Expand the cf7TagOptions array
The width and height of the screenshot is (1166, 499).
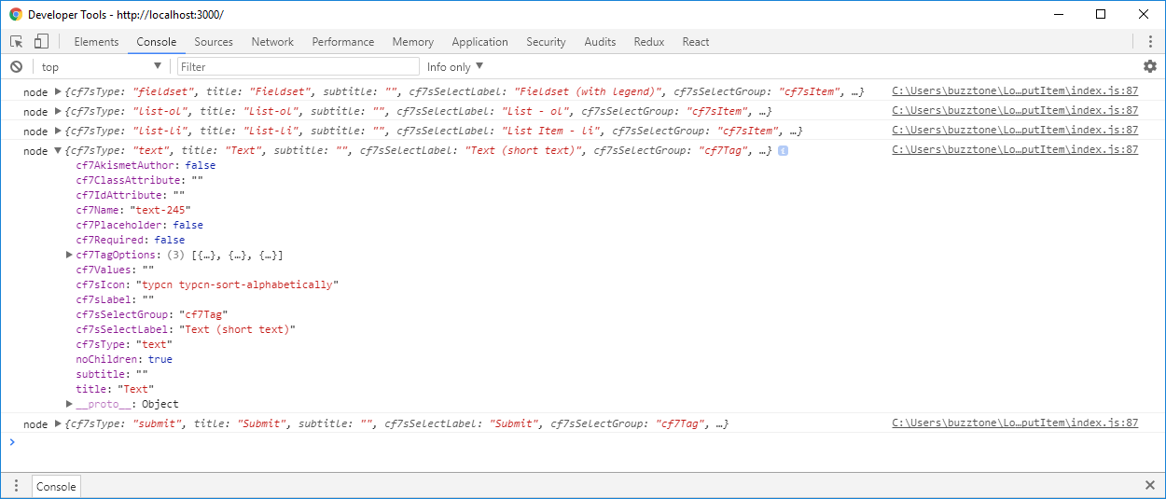pos(70,256)
